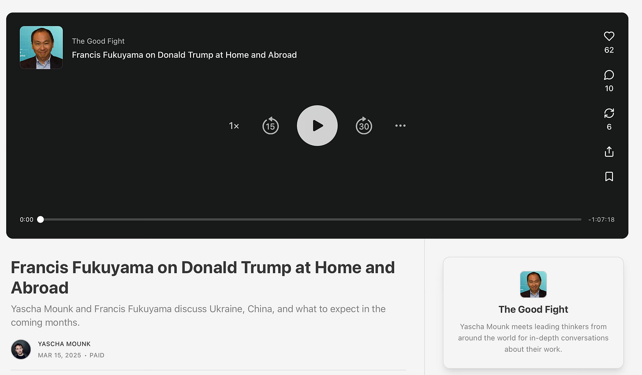642x375 pixels.
Task: Play the podcast episode
Action: point(317,126)
